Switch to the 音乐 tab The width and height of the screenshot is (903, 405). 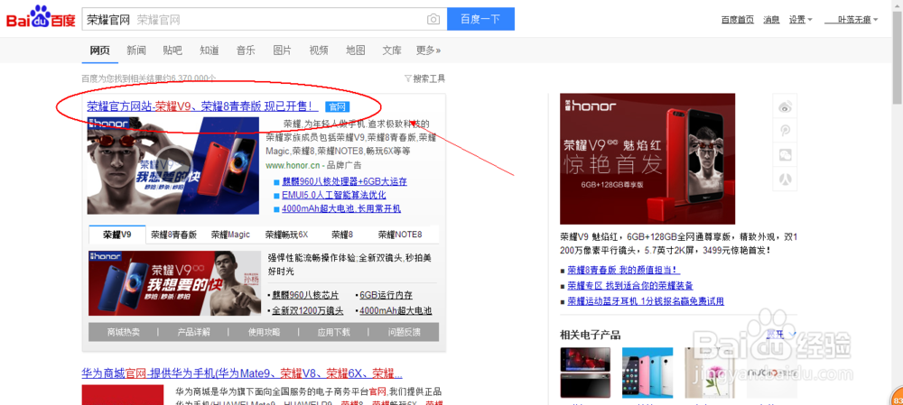point(246,50)
